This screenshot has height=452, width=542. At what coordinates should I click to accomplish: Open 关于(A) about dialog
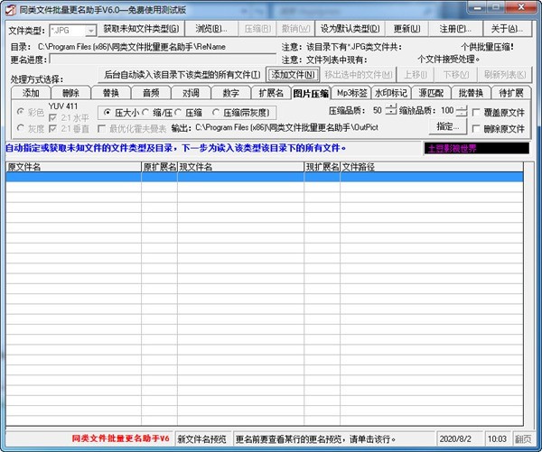click(506, 30)
